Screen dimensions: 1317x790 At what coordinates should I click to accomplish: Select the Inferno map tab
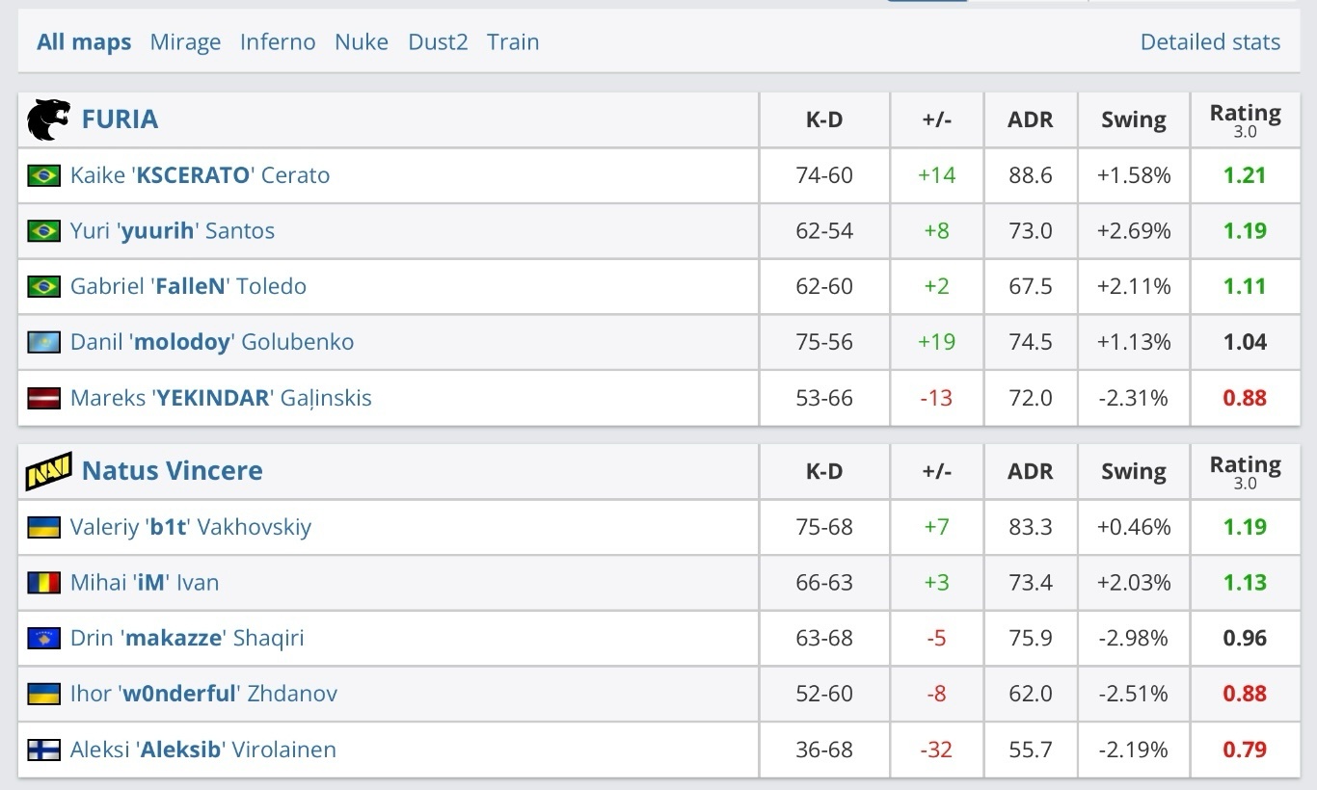(278, 42)
